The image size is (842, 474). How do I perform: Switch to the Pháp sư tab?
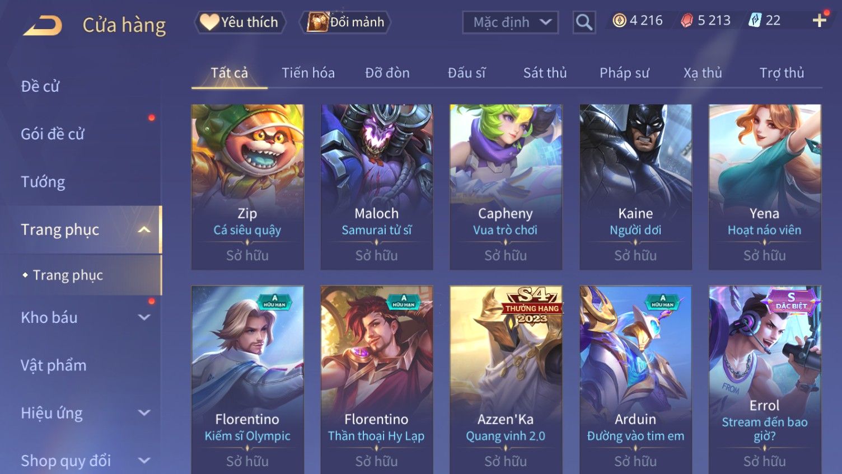624,73
